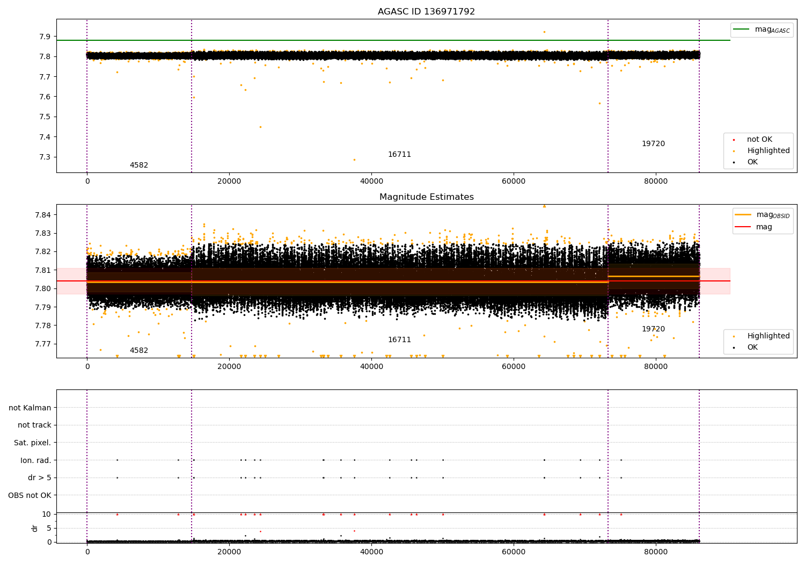Click the 7.83 y-axis tick label
Image resolution: width=805 pixels, height=564 pixels.
pyautogui.click(x=43, y=233)
